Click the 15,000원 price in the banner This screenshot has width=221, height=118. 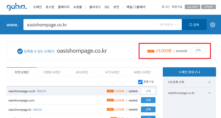click(x=164, y=51)
